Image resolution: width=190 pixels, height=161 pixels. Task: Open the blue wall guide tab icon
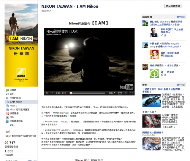[x=7, y=121]
